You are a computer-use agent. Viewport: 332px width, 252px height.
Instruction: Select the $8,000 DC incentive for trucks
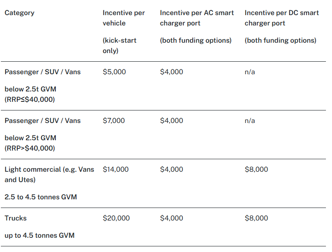pyautogui.click(x=256, y=218)
